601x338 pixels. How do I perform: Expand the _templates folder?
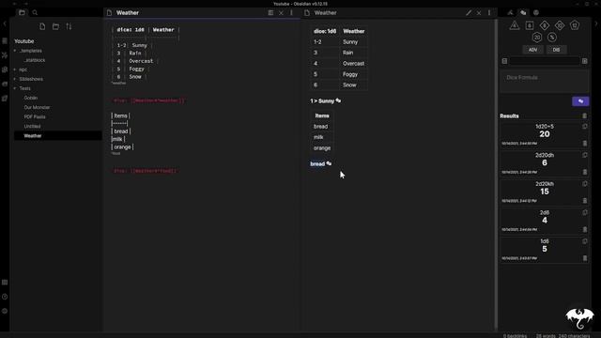(x=31, y=51)
